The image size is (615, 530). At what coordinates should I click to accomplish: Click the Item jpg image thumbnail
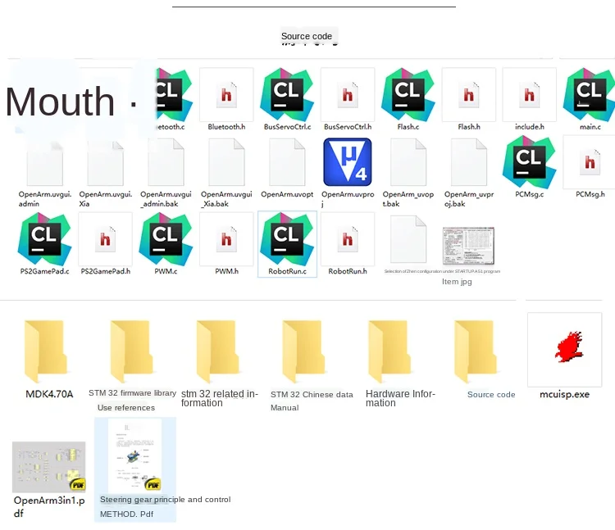[468, 246]
